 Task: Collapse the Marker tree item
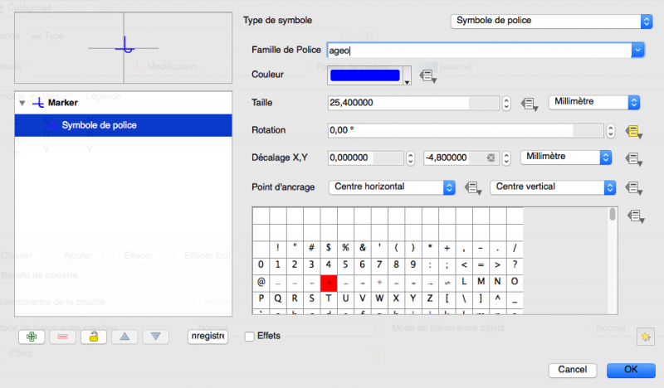(x=22, y=103)
